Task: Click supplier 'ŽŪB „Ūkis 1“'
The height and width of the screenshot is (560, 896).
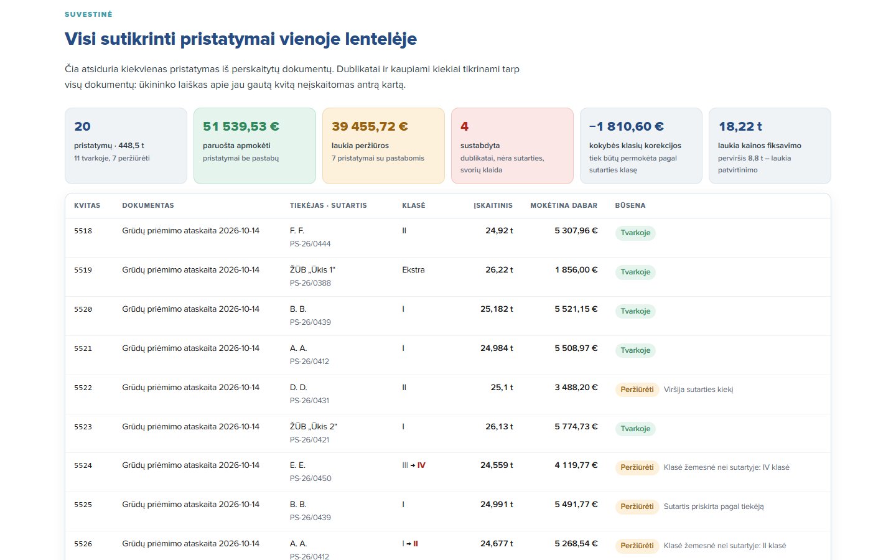Action: pos(312,270)
